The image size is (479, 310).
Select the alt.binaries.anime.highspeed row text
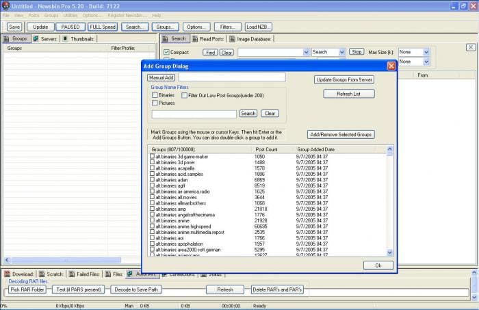coord(183,227)
